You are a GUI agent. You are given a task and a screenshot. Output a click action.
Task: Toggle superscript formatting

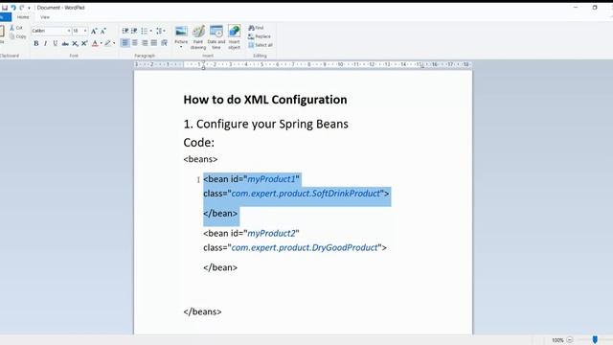click(84, 43)
